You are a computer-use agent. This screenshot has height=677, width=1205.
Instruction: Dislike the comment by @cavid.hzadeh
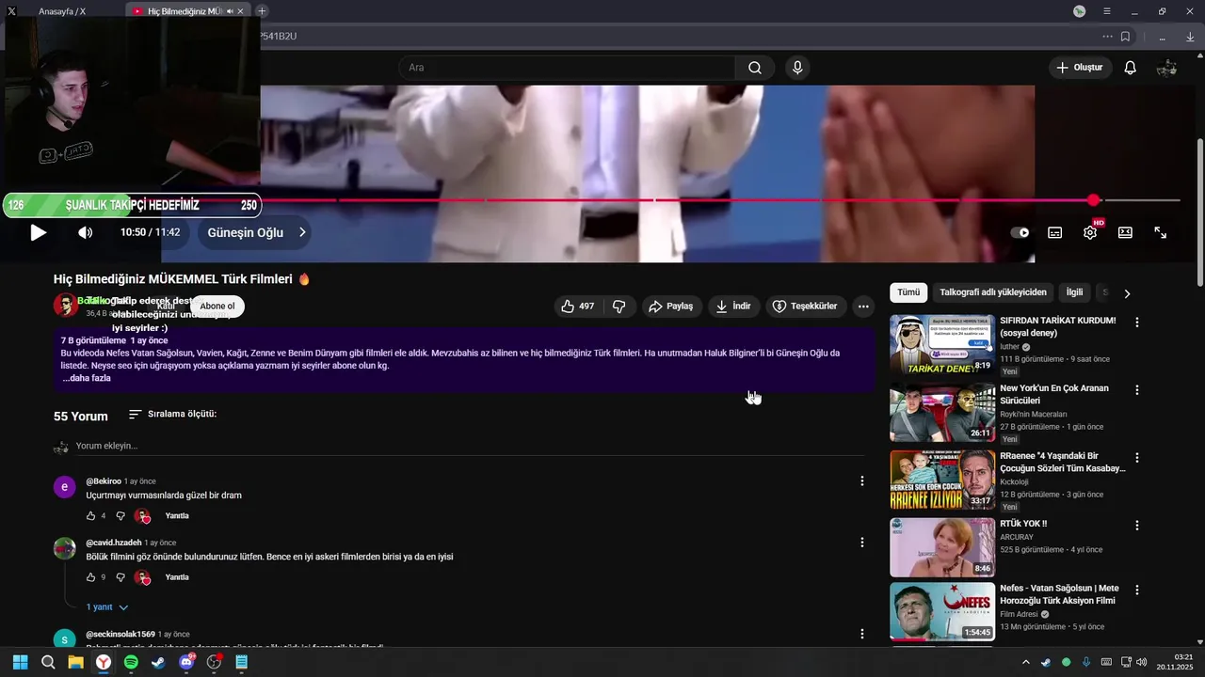(x=120, y=577)
